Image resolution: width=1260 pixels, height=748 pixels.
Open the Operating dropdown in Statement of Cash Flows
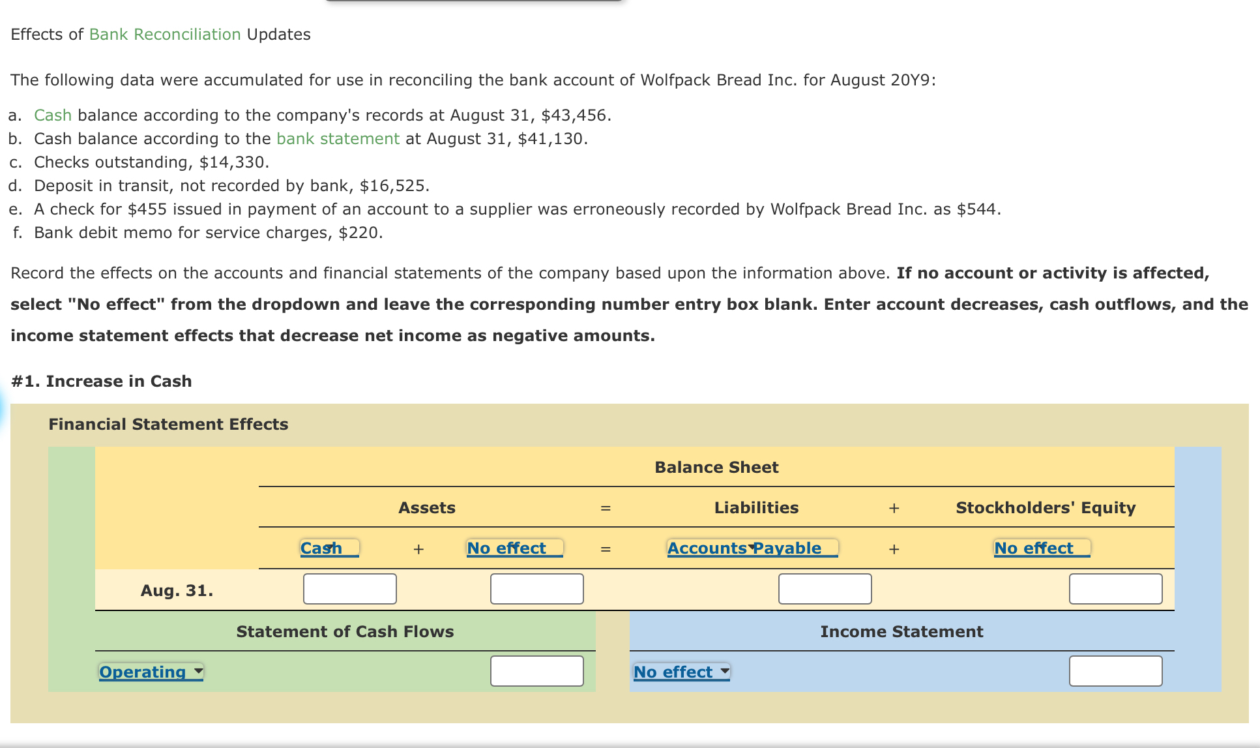pyautogui.click(x=151, y=672)
